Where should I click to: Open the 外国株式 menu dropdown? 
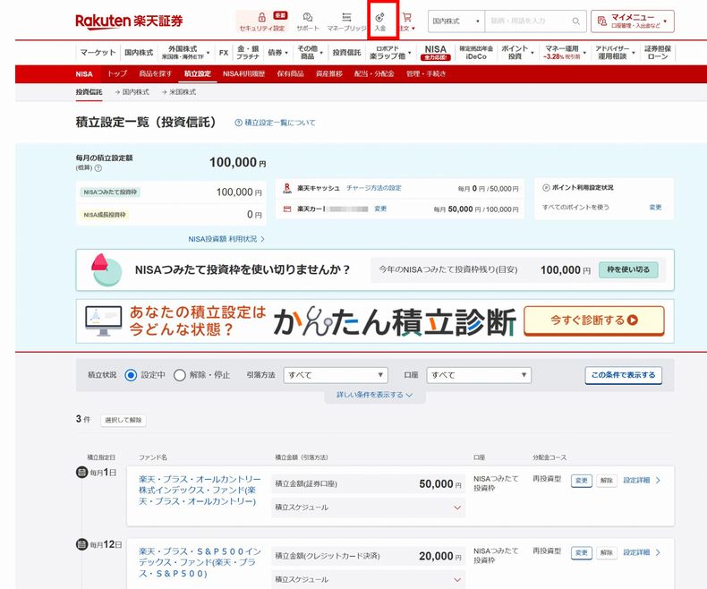coord(185,52)
